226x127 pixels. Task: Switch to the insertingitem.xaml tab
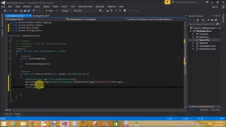click(x=41, y=16)
